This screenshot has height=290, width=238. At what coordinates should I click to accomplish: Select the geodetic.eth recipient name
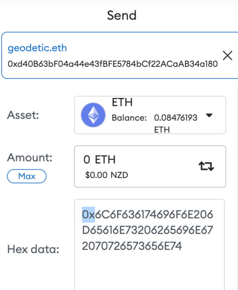37,48
